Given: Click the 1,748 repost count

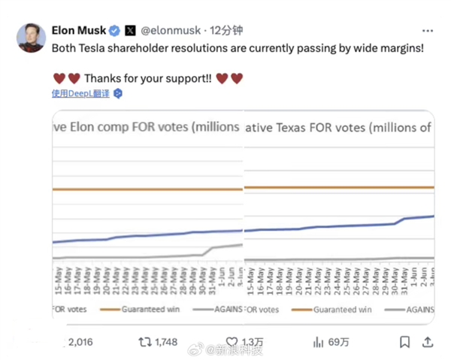Looking at the screenshot, I should click(x=165, y=342).
